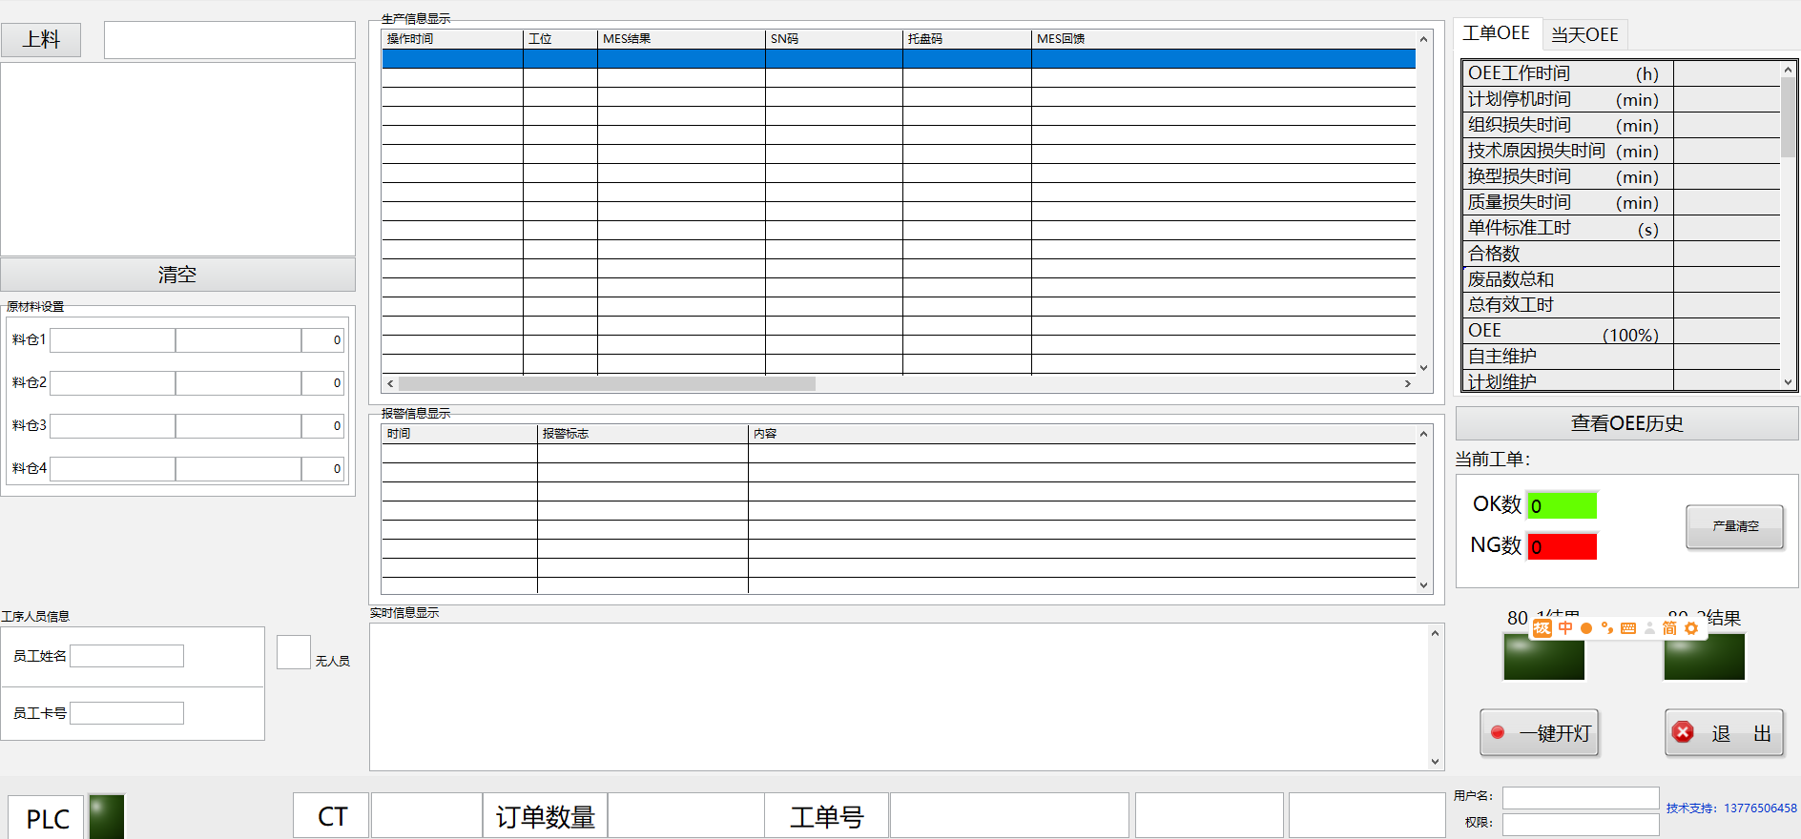Image resolution: width=1801 pixels, height=839 pixels.
Task: Click the 权限 field
Action: pyautogui.click(x=1581, y=824)
